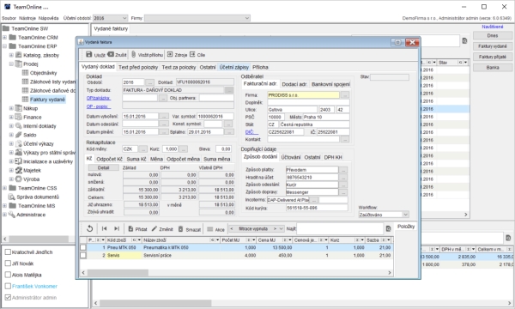Switch to the Dodací adr. tab

[x=294, y=84]
